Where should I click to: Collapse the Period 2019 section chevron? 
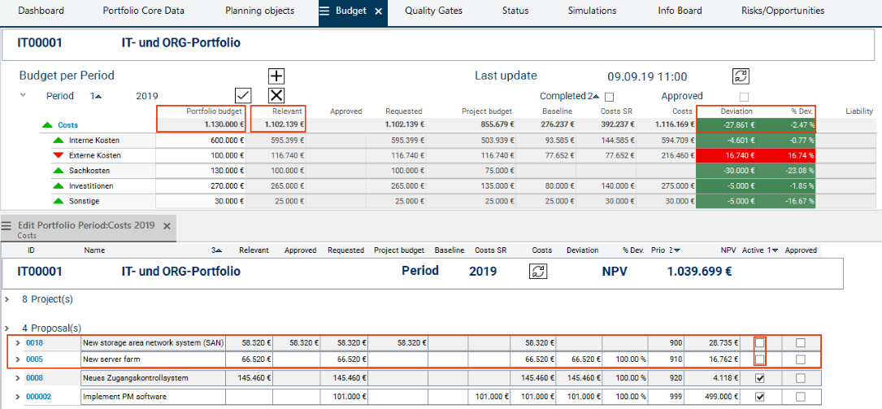click(24, 95)
